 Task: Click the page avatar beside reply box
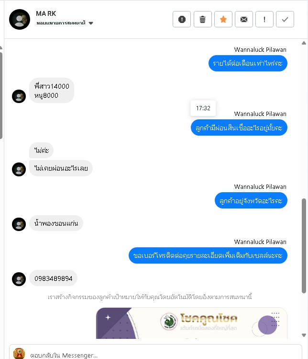point(19,354)
